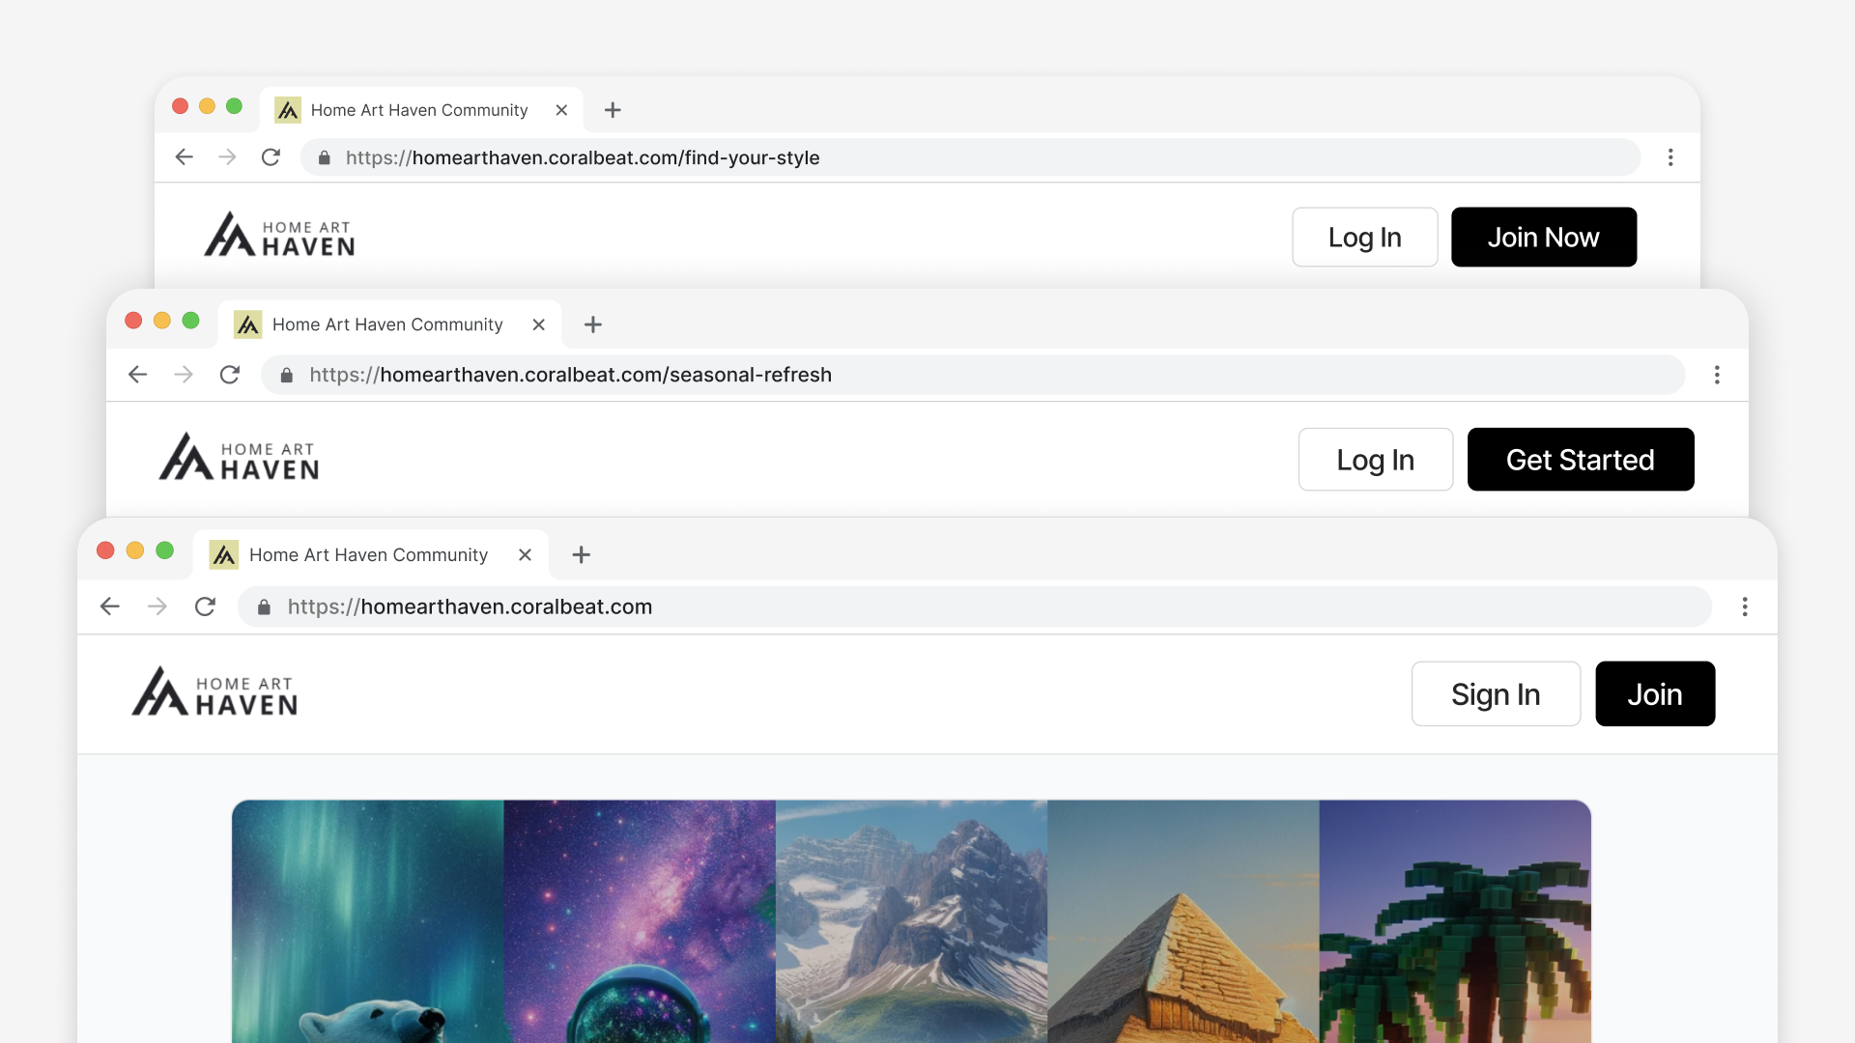This screenshot has width=1855, height=1043.
Task: Open new tab in front browser window
Action: (581, 554)
